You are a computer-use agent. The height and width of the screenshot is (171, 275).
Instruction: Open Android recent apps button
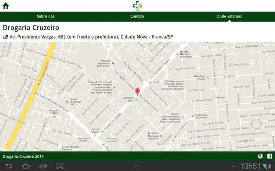click(x=43, y=166)
